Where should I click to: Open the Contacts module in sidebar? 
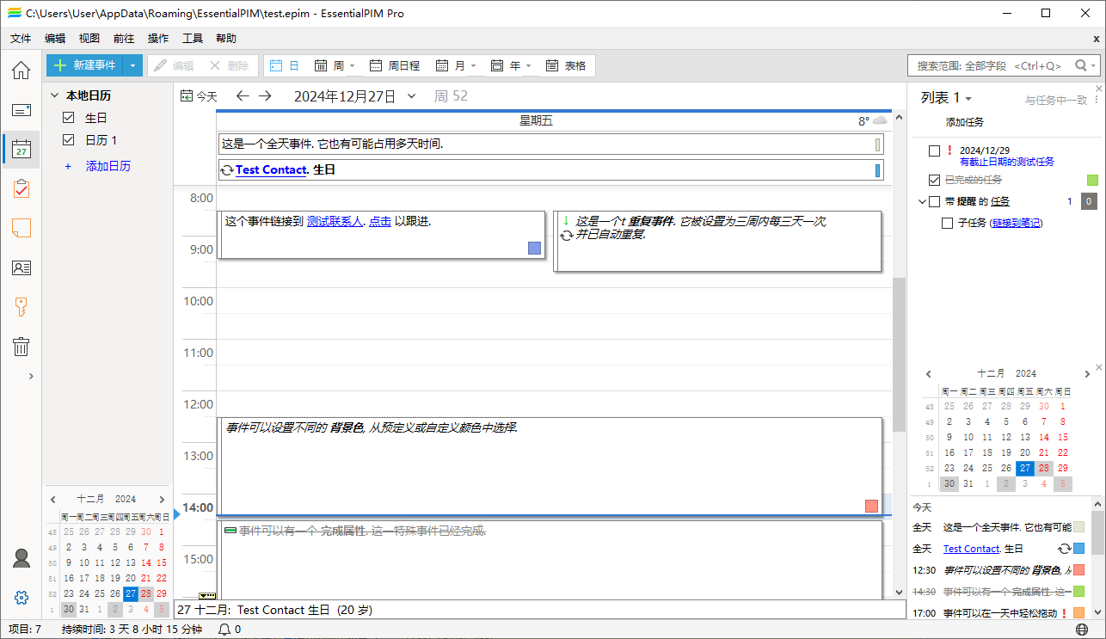(x=21, y=267)
